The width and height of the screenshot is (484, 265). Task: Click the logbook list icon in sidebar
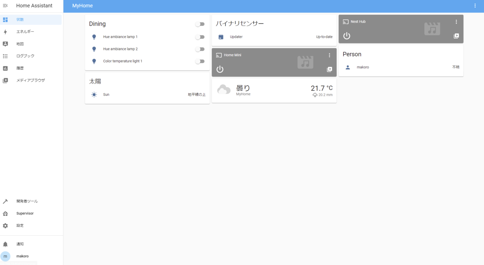click(x=5, y=56)
